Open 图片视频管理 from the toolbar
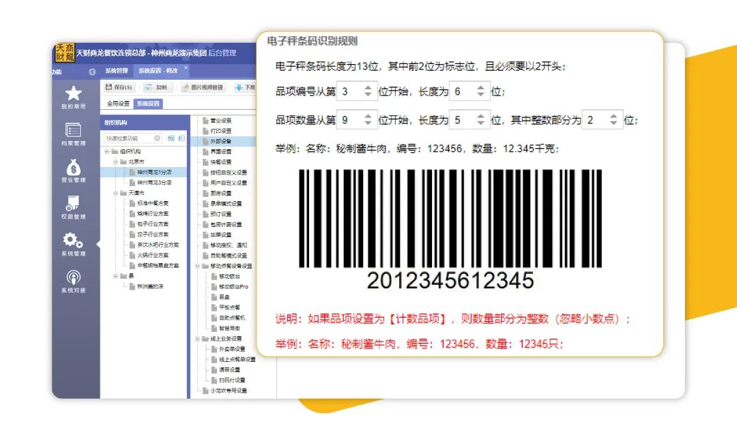Screen dimensions: 737x441 203,87
